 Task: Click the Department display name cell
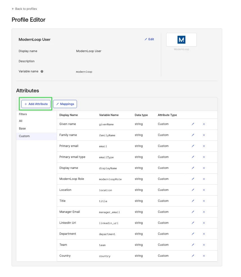click(x=68, y=234)
